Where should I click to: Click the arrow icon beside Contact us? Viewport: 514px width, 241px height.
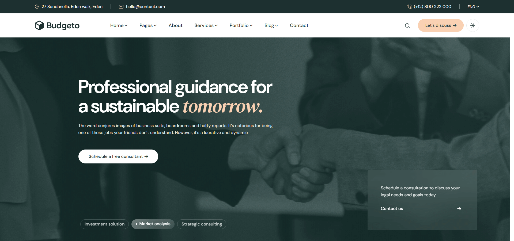click(459, 209)
